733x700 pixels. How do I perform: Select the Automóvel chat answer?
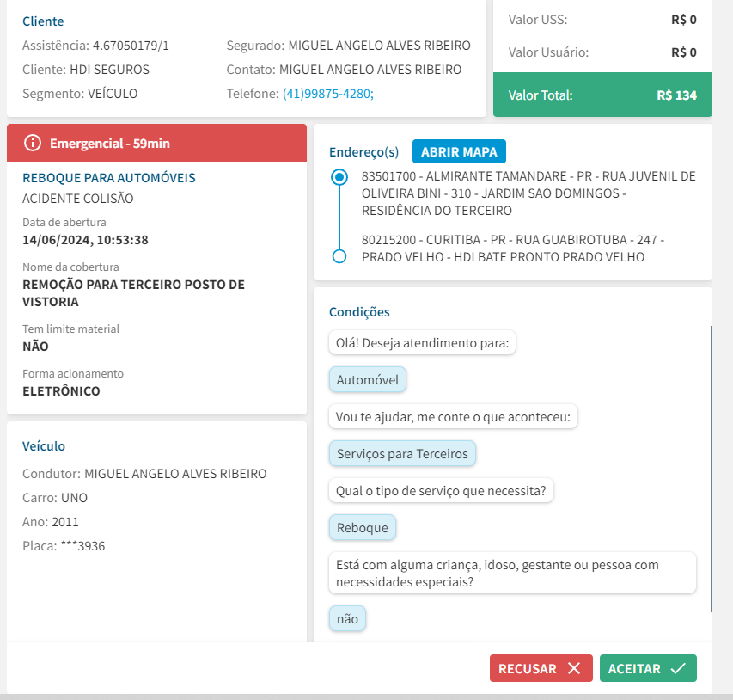pos(368,379)
